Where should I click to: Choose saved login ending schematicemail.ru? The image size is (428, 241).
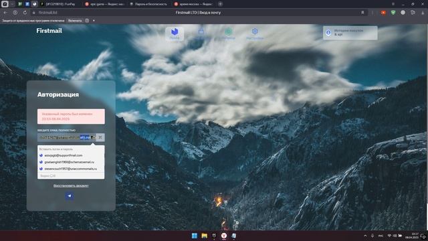pyautogui.click(x=71, y=162)
